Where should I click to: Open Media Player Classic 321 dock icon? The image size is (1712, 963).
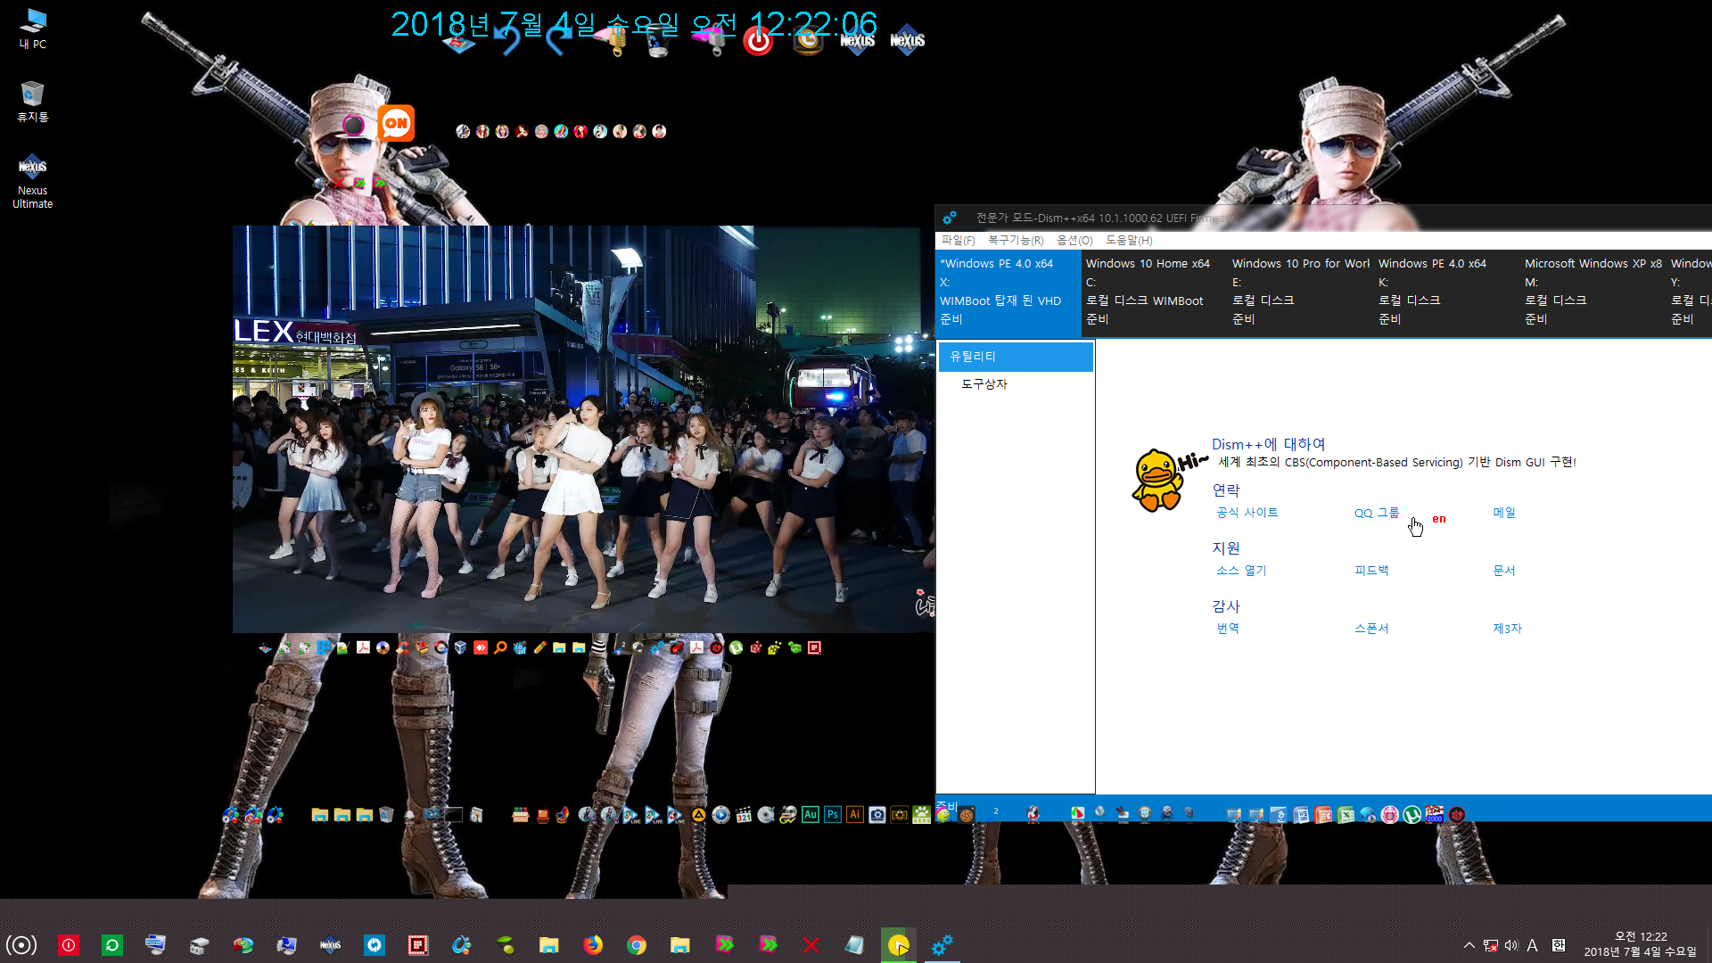pyautogui.click(x=743, y=814)
